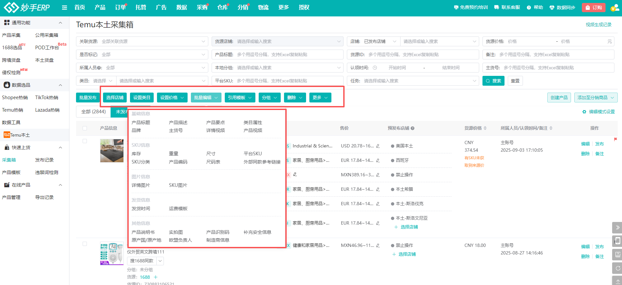Click edit pencil next to MXN389.16 price
622x285 pixels.
tap(378, 175)
